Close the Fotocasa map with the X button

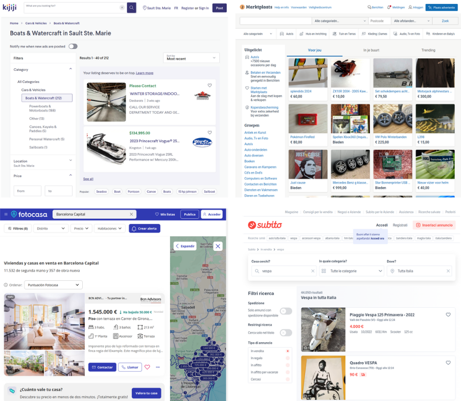tap(218, 246)
